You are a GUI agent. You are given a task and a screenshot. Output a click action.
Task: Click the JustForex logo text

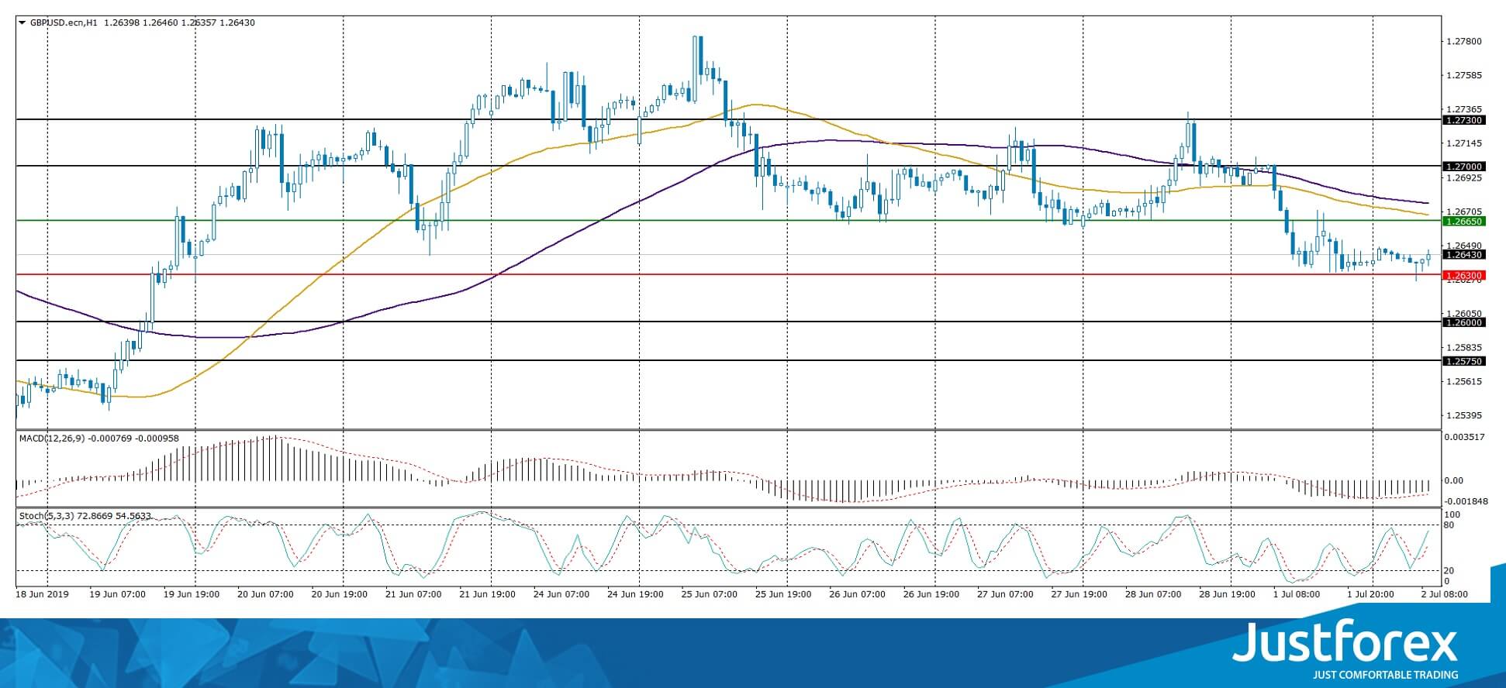(x=1345, y=642)
